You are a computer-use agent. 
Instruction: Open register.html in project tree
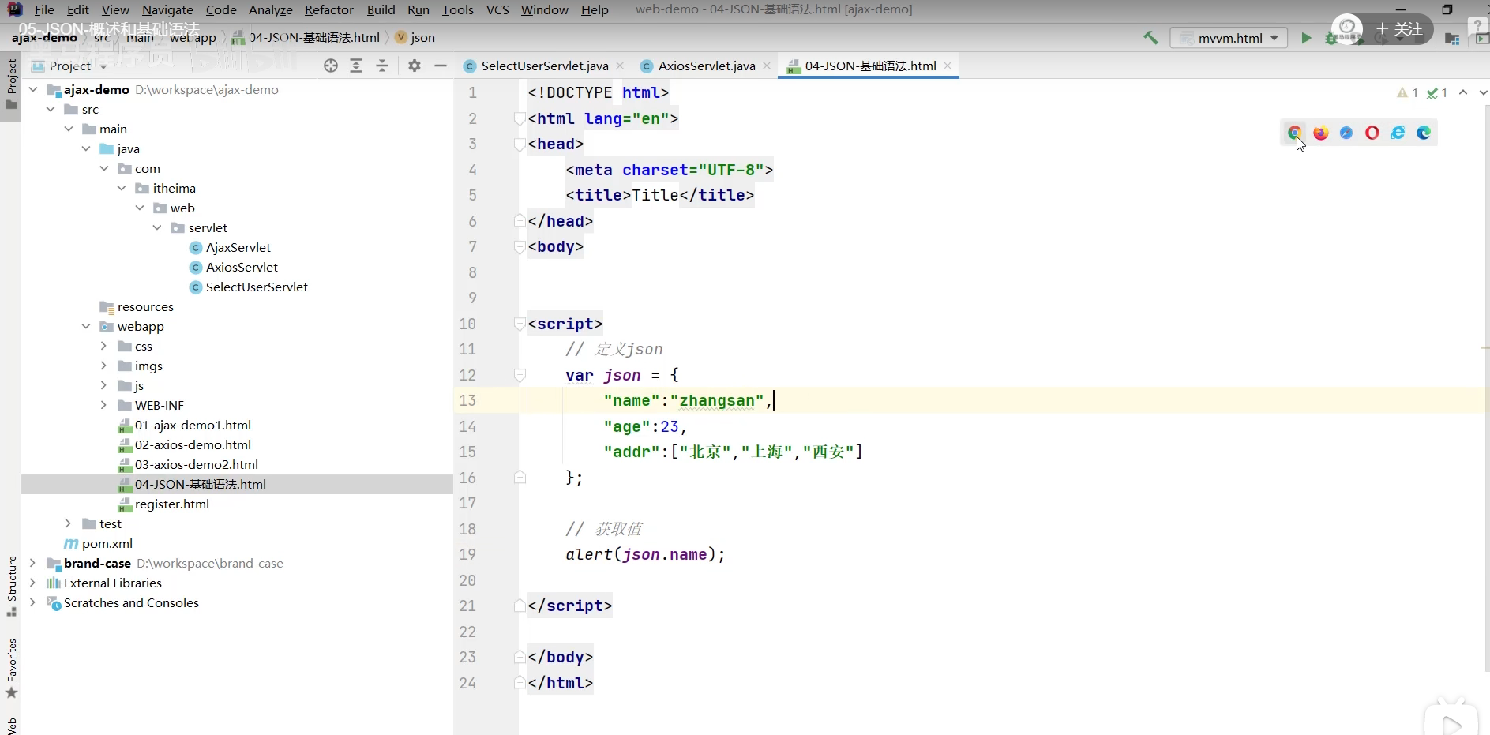171,504
